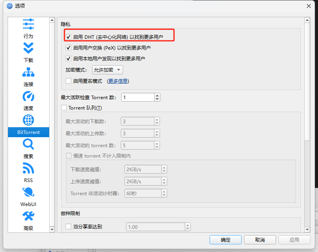Decrease 最大活跃检查 Torrent 数 spinner down arrow
The image size is (318, 252).
click(157, 99)
